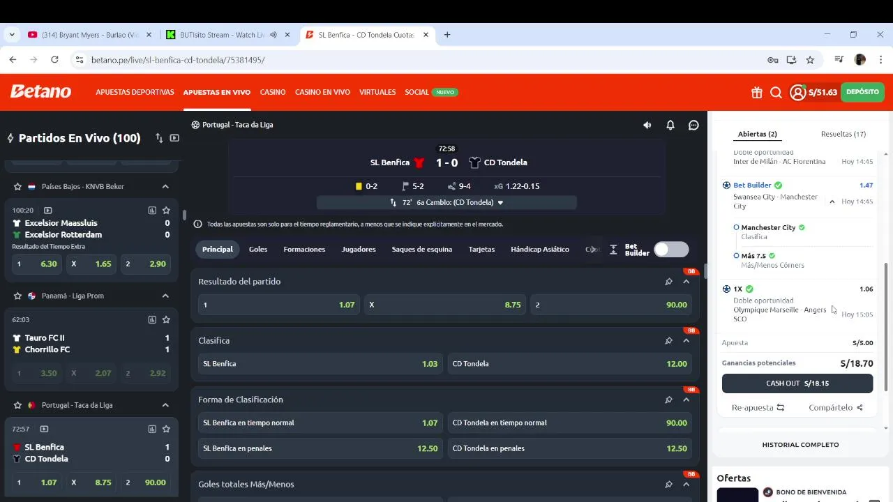Bookmark this page with the star icon
Viewport: 893px width, 502px height.
click(810, 60)
